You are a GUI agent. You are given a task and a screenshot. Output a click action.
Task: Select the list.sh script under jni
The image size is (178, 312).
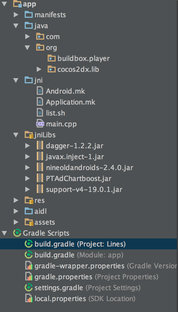click(55, 113)
